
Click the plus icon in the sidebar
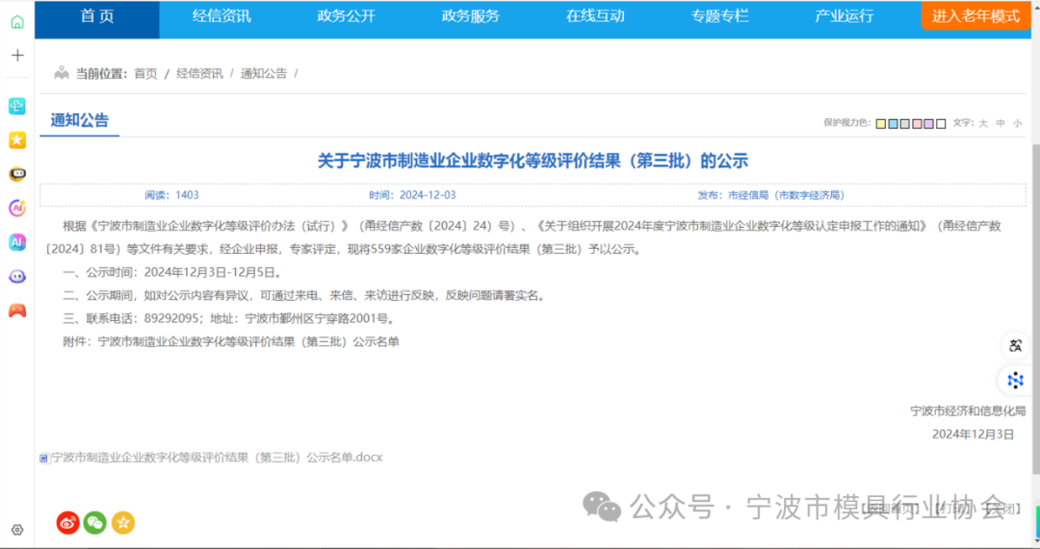[x=17, y=56]
